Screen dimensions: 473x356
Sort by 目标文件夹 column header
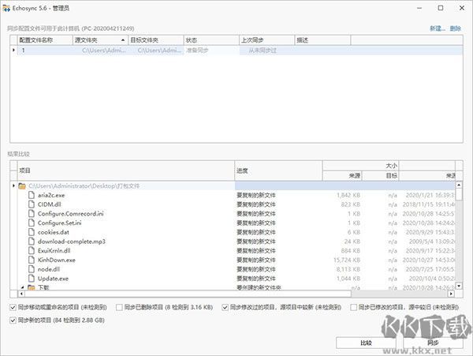pyautogui.click(x=156, y=40)
